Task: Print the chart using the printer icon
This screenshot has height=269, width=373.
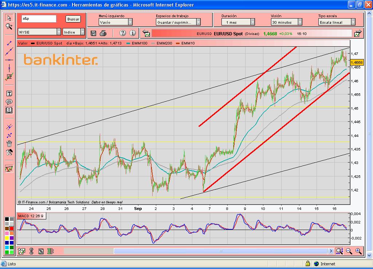Action: (103, 33)
